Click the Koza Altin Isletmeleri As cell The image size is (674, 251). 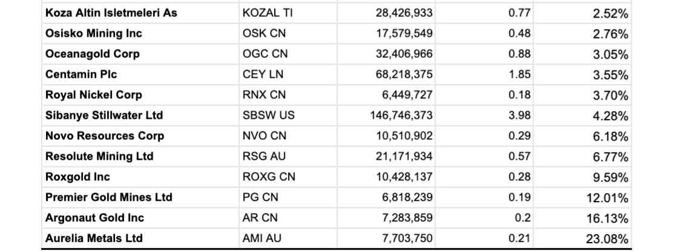click(x=111, y=13)
